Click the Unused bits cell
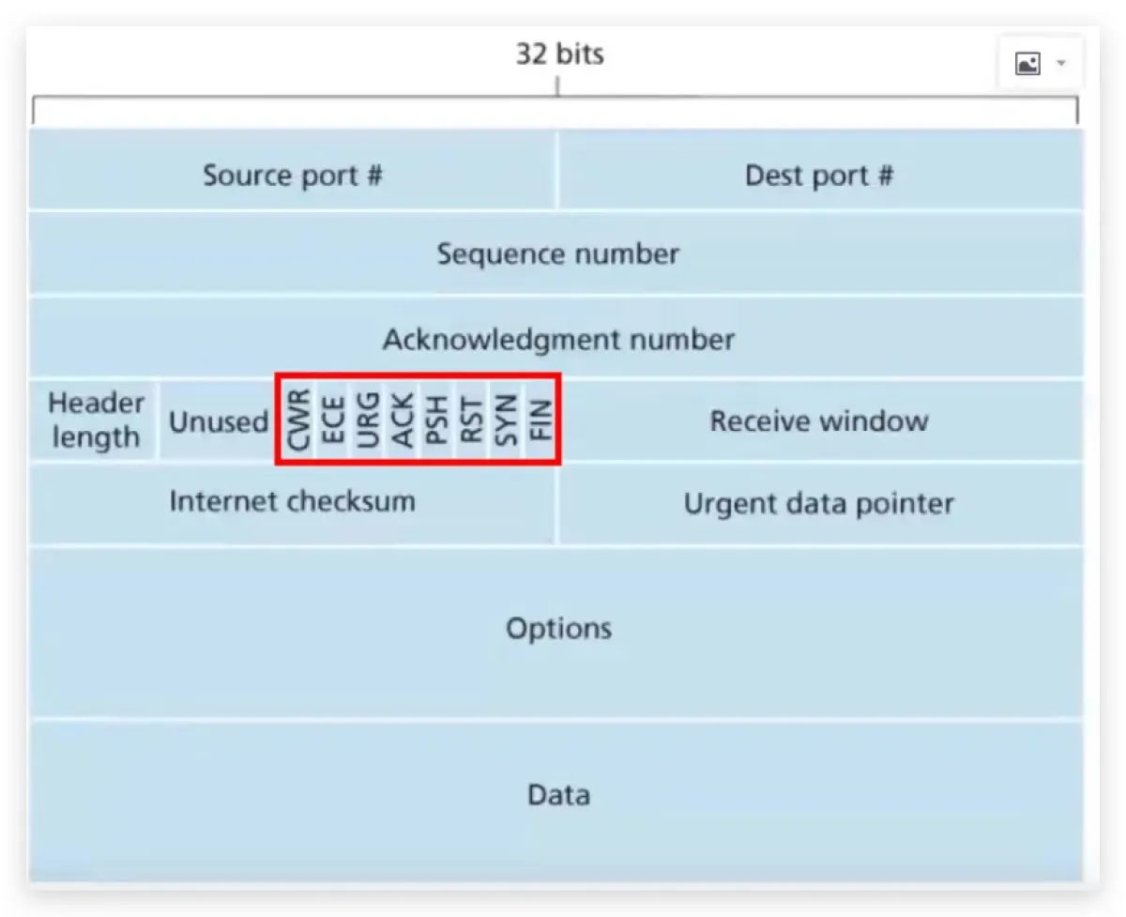This screenshot has width=1126, height=917. point(218,421)
